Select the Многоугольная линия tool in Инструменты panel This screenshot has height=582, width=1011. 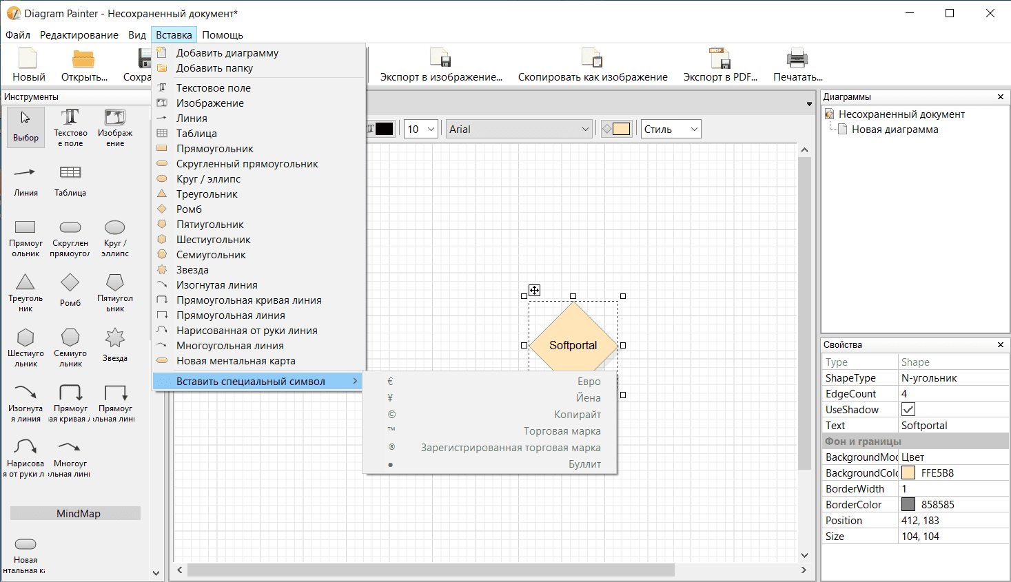[x=70, y=458]
